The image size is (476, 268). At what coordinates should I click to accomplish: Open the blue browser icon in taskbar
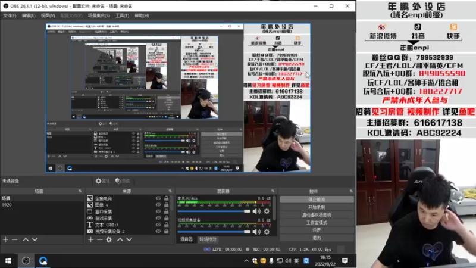click(43, 261)
